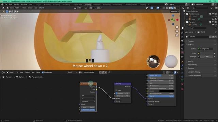
Task: Toggle Candle render camera icon
Action: pos(216,25)
